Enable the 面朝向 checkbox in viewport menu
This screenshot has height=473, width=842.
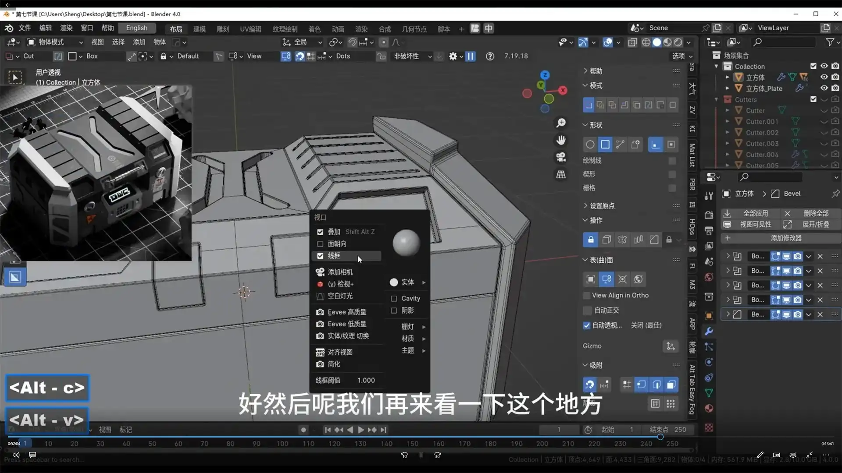pyautogui.click(x=320, y=244)
